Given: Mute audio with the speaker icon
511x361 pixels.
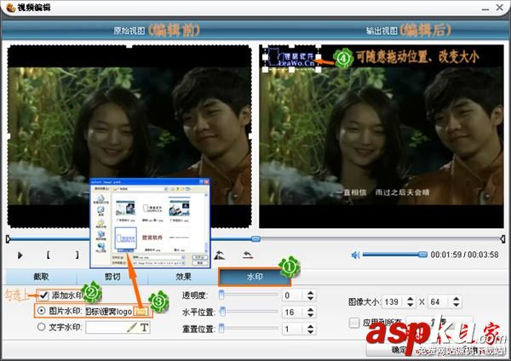Looking at the screenshot, I should coord(355,255).
